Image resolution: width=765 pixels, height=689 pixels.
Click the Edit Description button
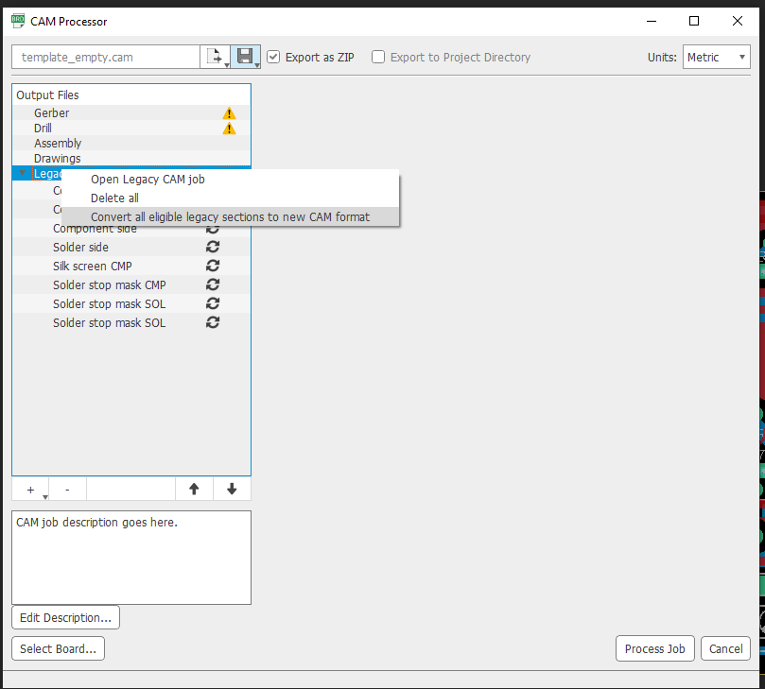click(x=65, y=617)
